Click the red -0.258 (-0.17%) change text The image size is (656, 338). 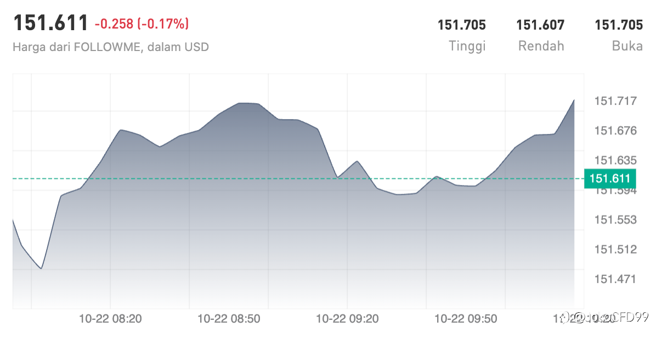coord(142,24)
